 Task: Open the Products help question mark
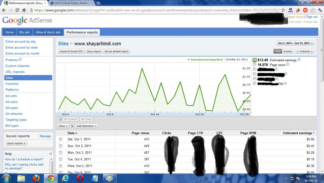coord(20,59)
